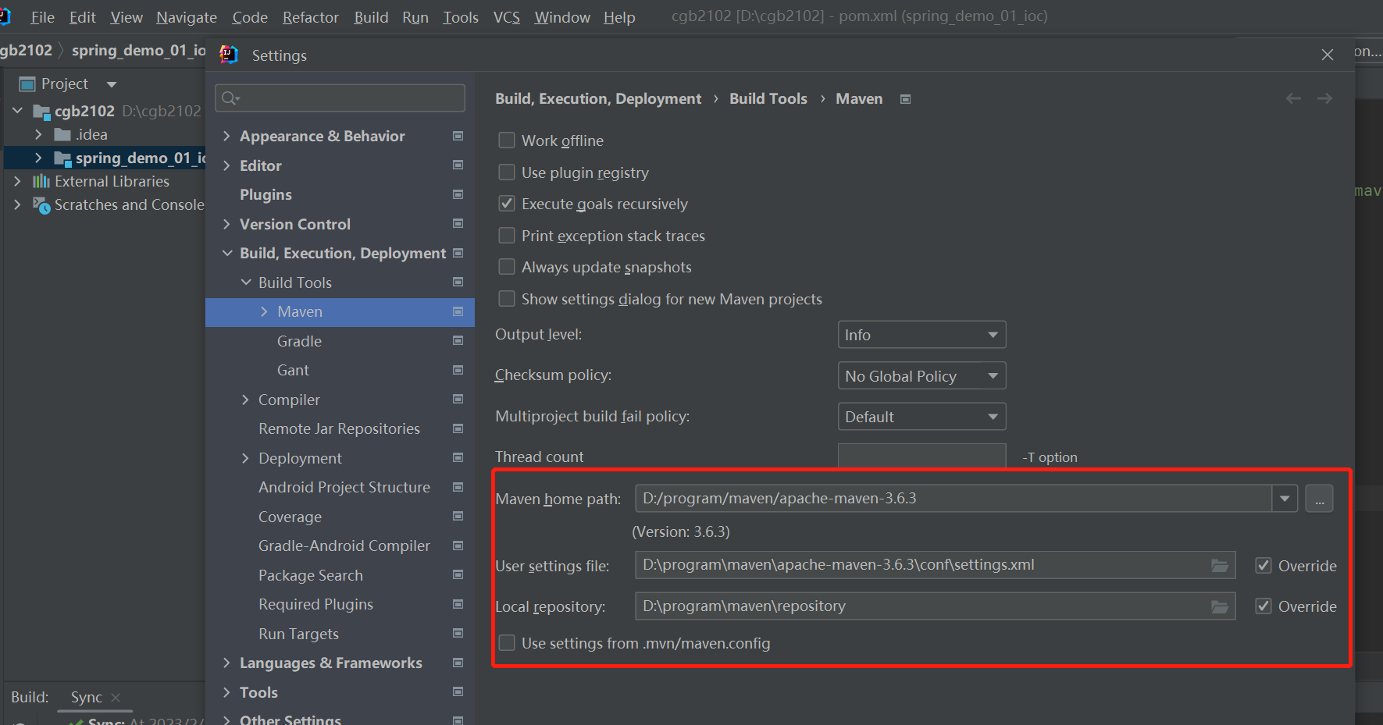
Task: Expand the .idea folder in the project tree
Action: tap(38, 134)
